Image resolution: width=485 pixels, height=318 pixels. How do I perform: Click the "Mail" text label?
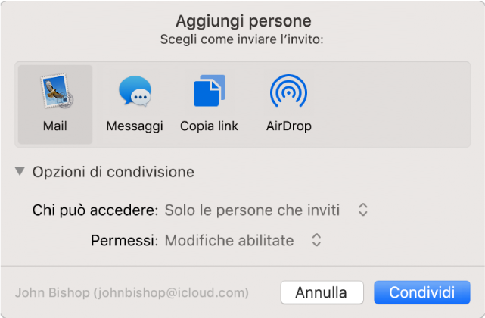click(55, 126)
